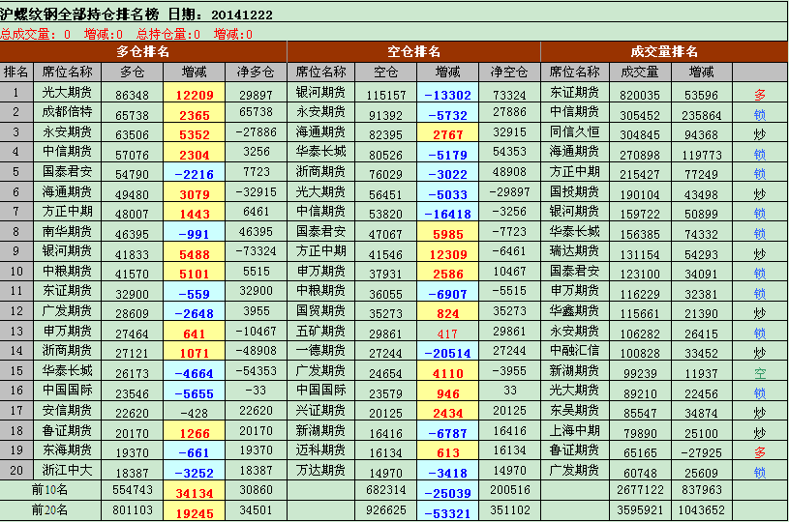This screenshot has height=522, width=789.
Task: Click the red change value 12209
Action: (195, 95)
